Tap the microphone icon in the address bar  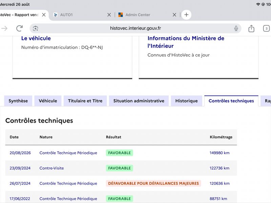(x=236, y=28)
